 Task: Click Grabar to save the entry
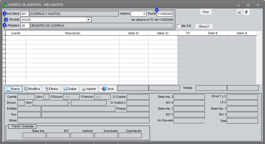70,89
